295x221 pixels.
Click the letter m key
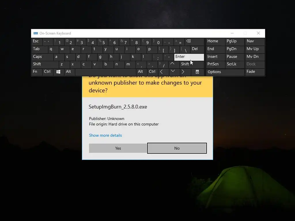click(130, 64)
